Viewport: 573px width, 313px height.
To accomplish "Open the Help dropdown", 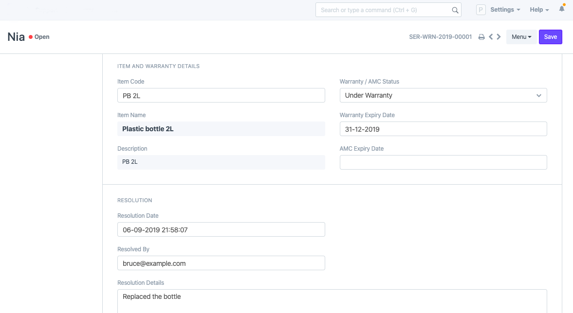I will pos(539,10).
